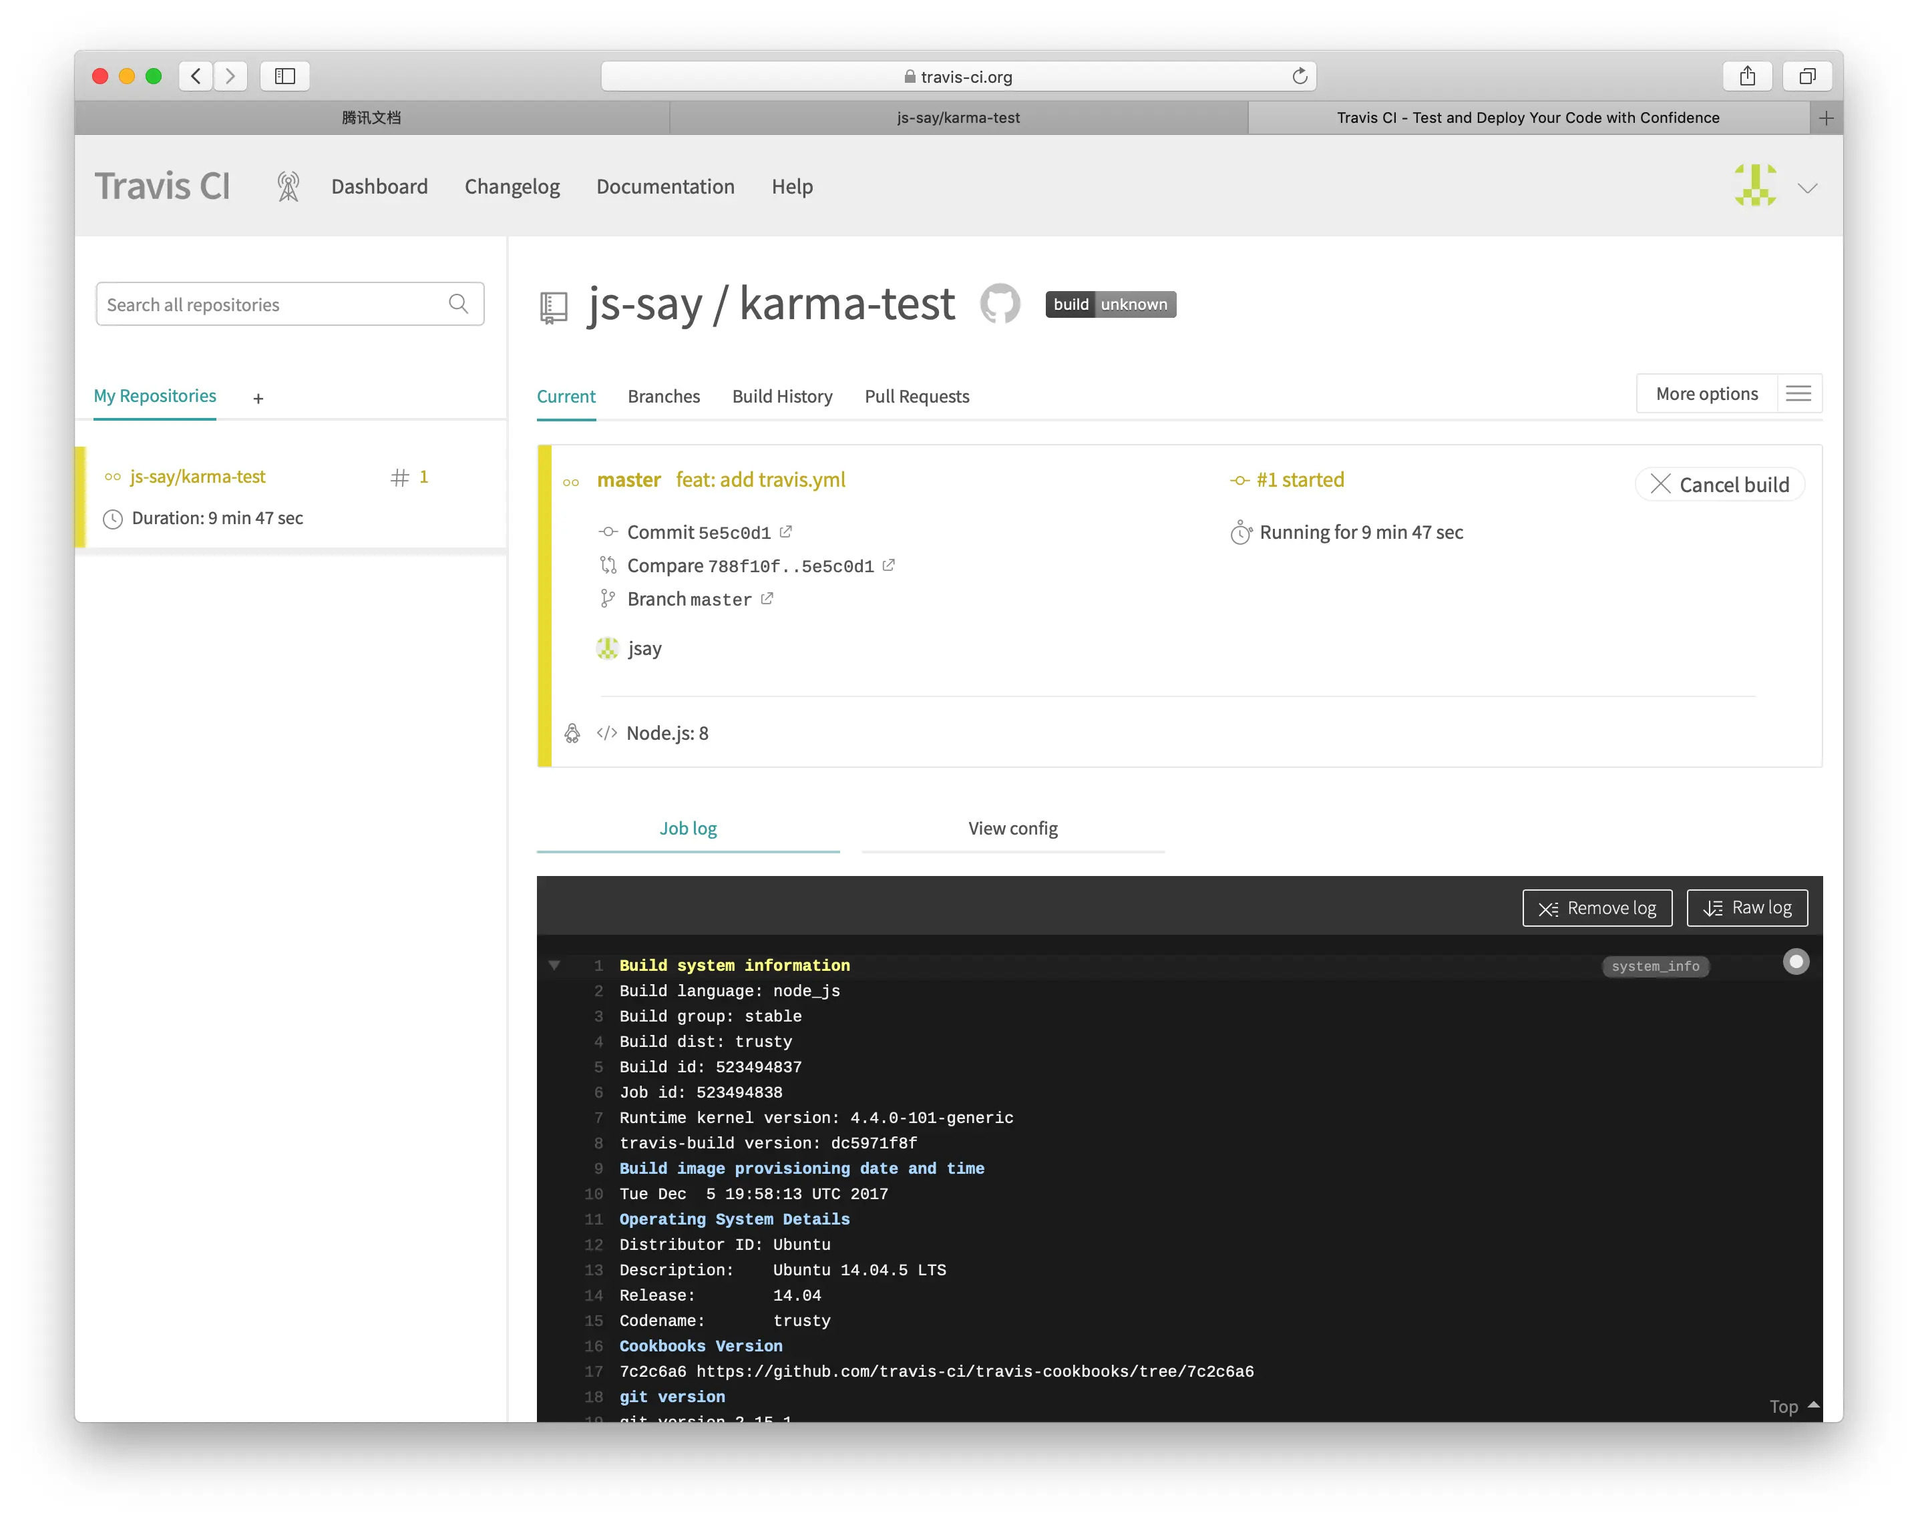Switch to js-say/karma-test browser tab

point(958,118)
